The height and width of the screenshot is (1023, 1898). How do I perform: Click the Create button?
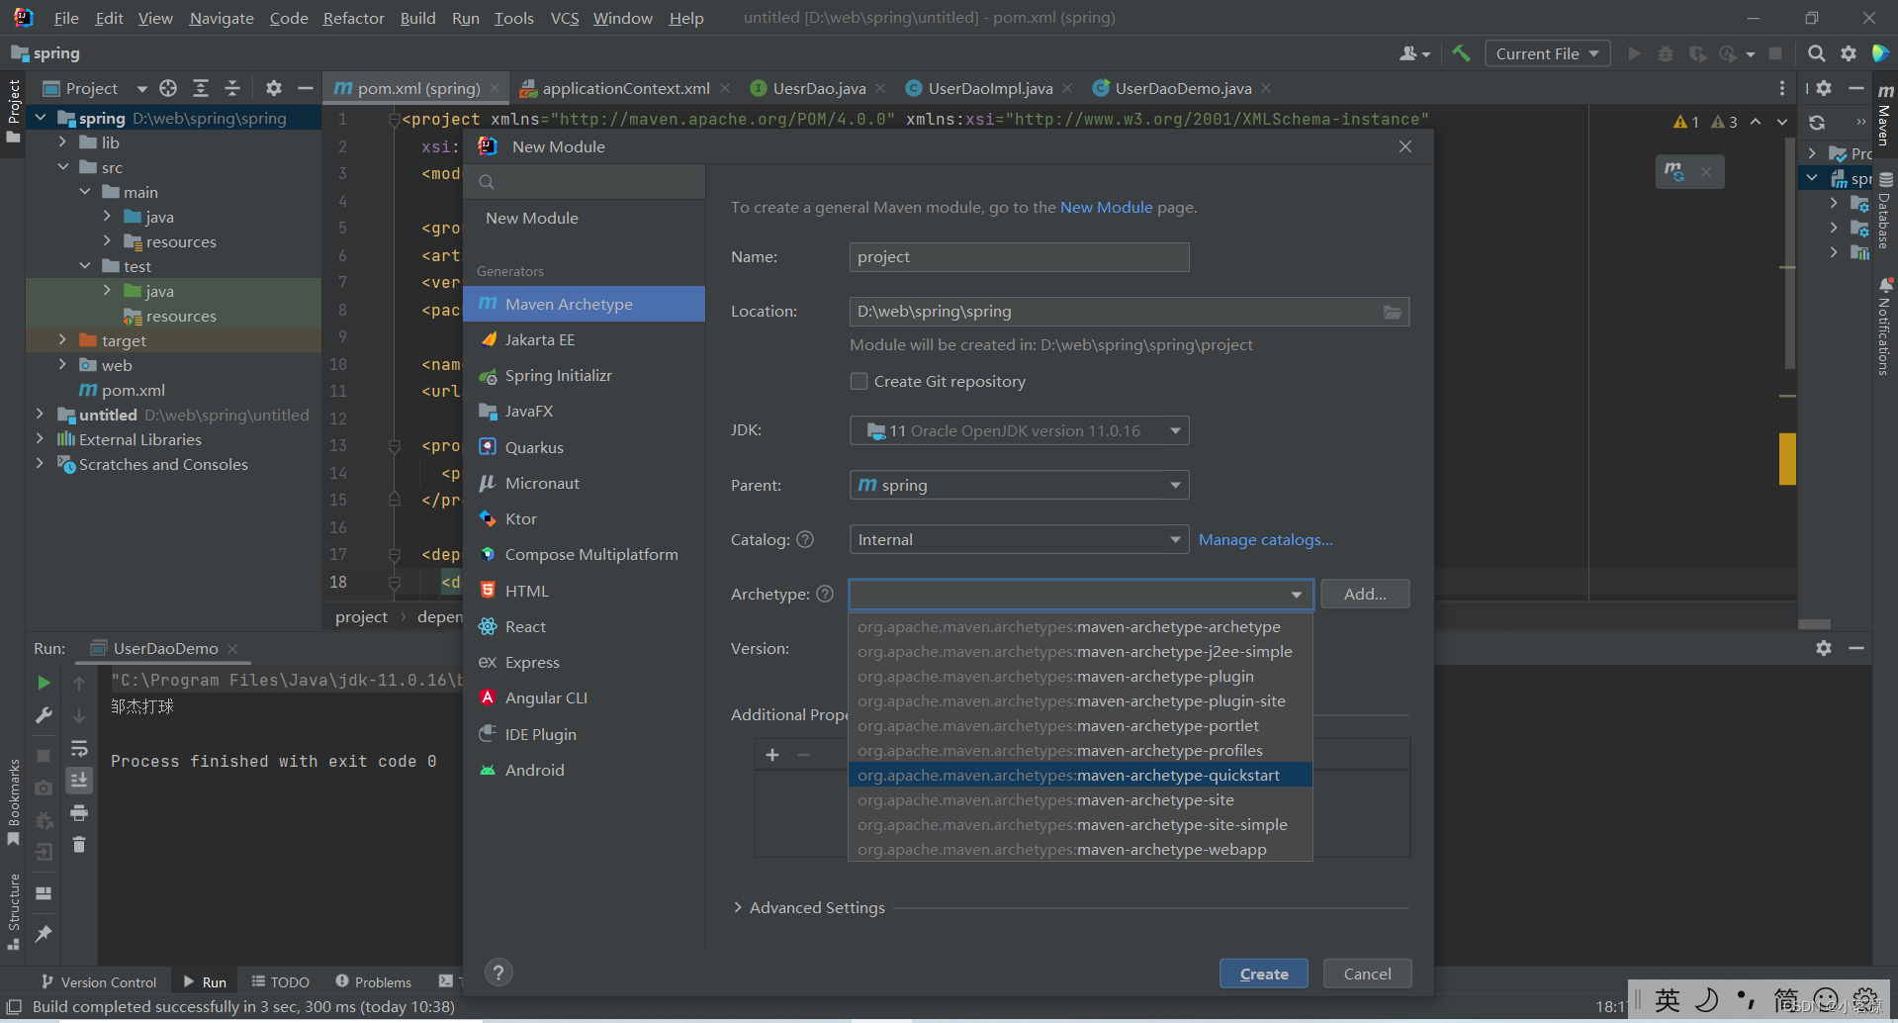[1264, 974]
